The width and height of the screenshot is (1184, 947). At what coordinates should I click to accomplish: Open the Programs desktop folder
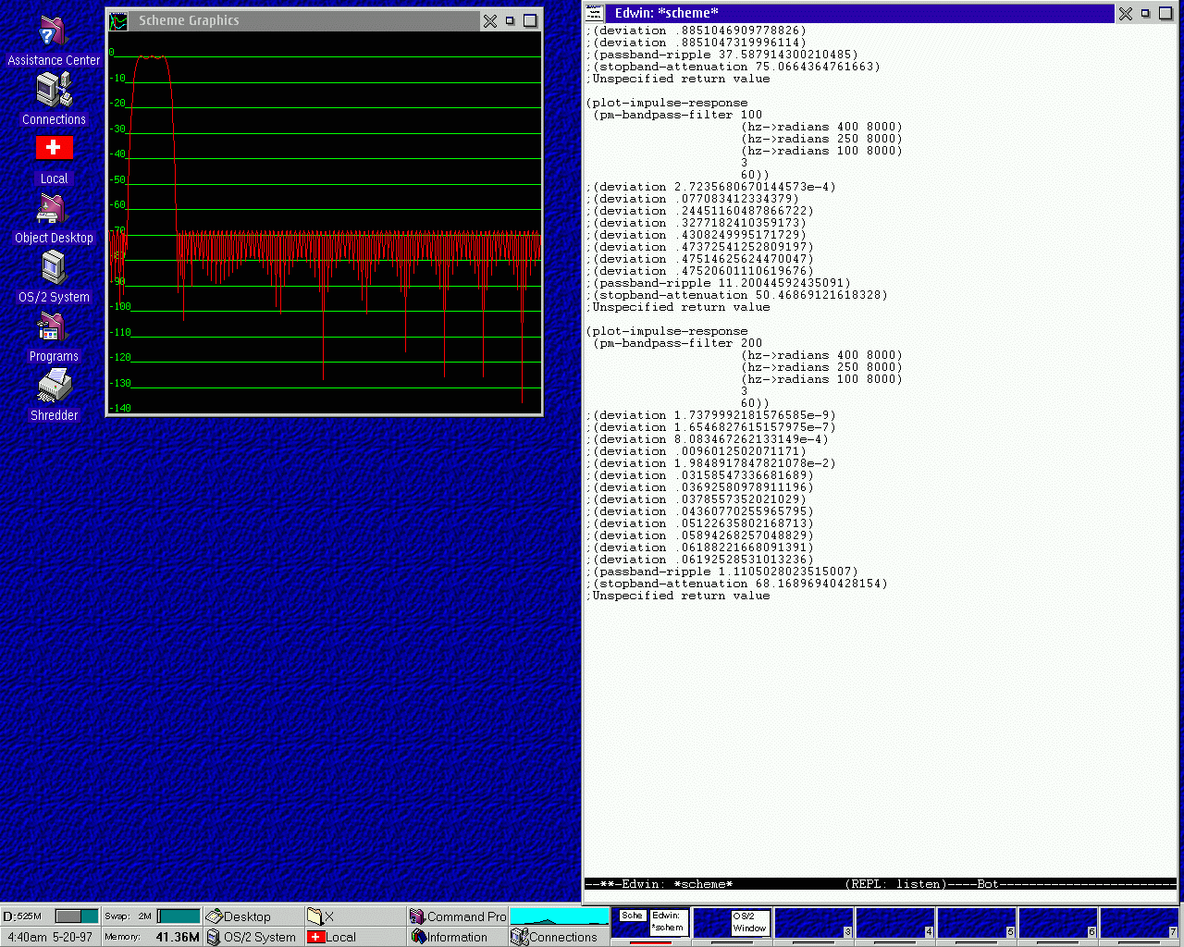point(54,328)
